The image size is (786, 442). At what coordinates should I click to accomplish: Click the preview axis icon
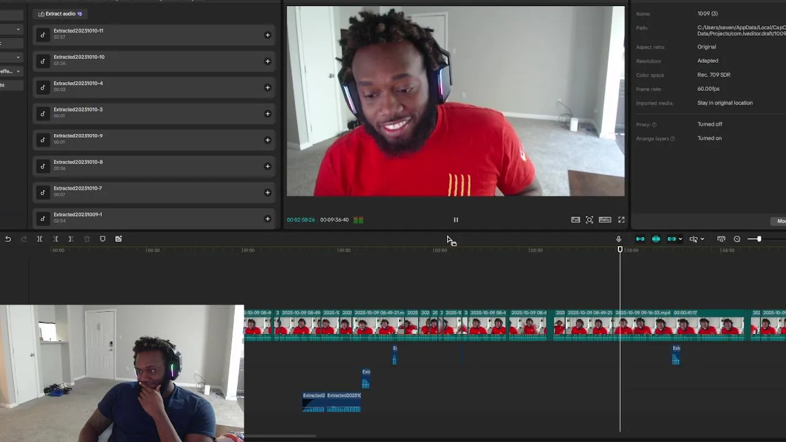721,239
